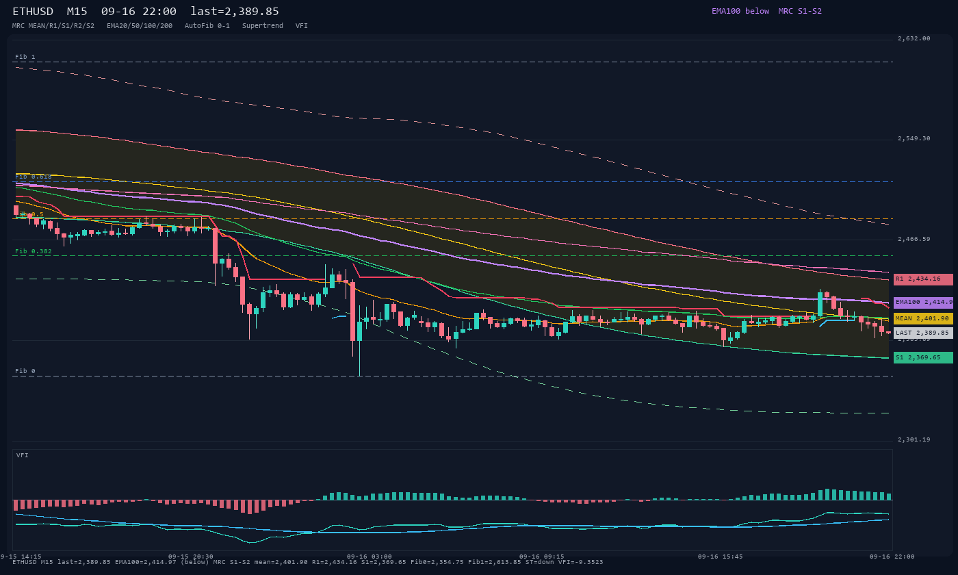Click the "EMA100 below" status text
The image size is (958, 575).
740,11
